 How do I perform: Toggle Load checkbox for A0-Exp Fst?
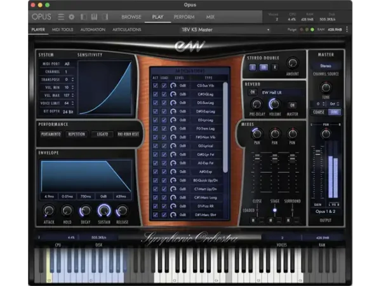point(164,163)
